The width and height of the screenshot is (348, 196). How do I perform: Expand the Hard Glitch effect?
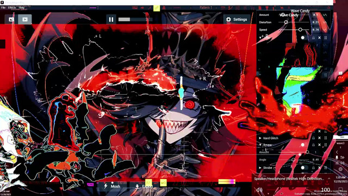click(260, 138)
